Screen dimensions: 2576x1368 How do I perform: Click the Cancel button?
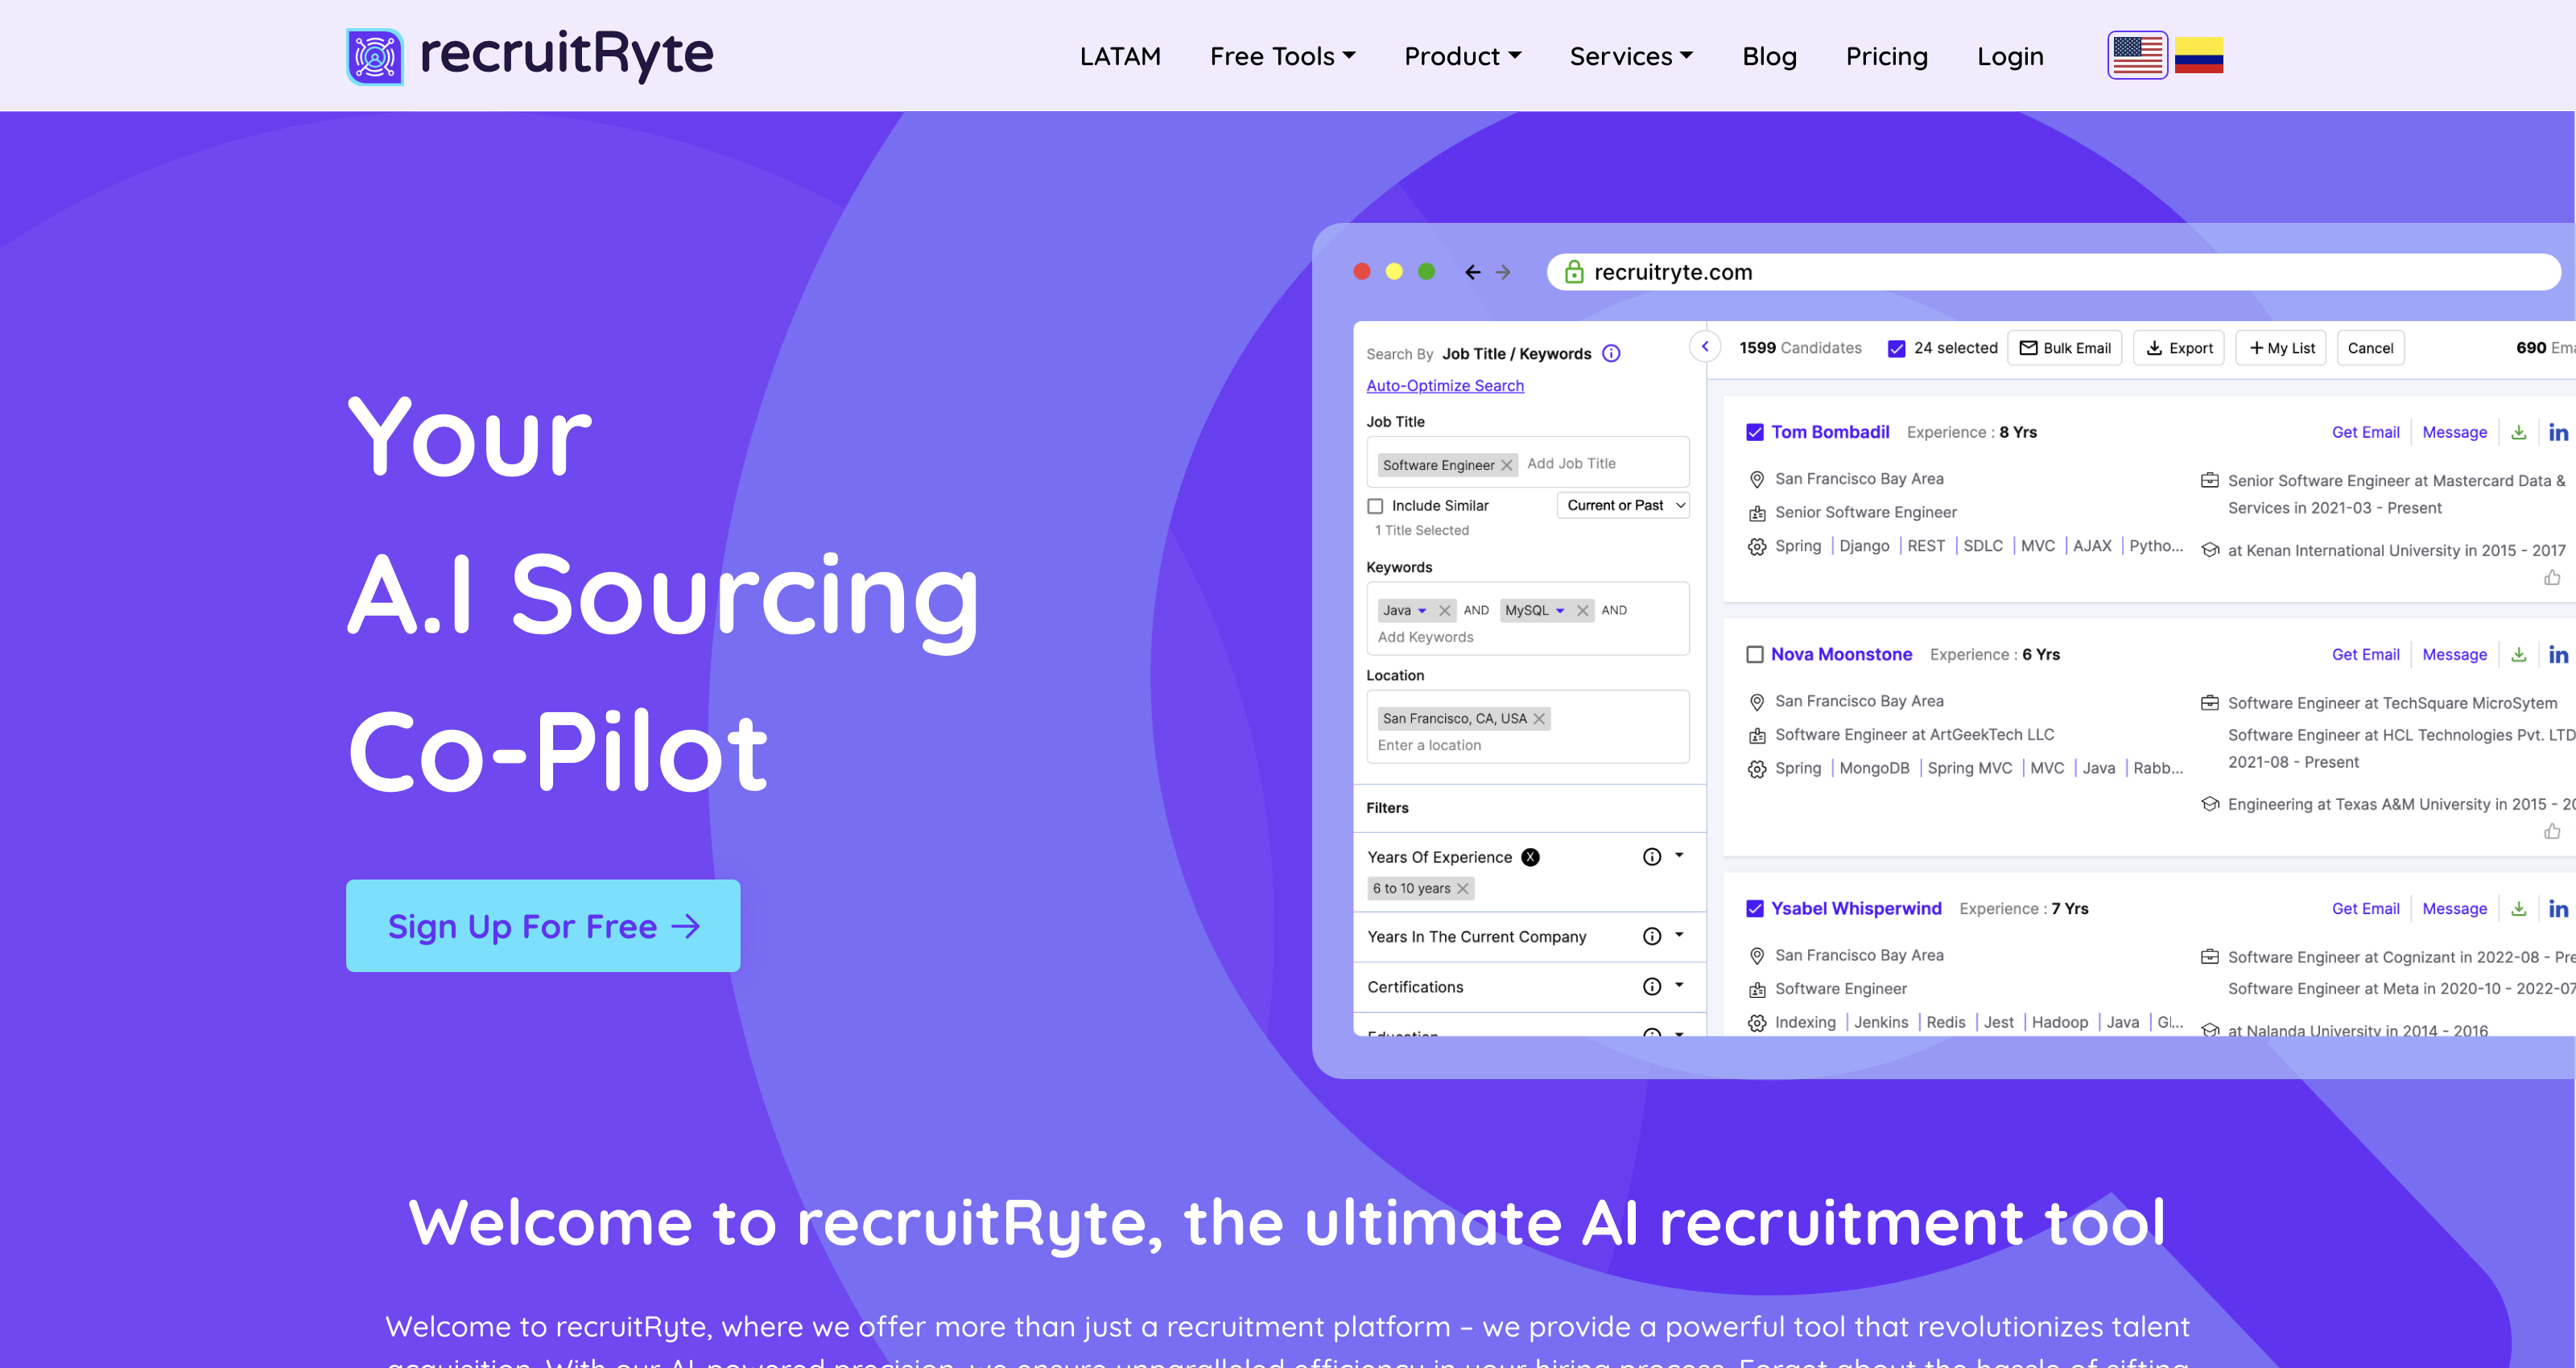coord(2370,348)
